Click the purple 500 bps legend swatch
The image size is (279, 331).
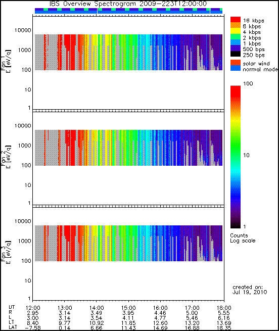pyautogui.click(x=236, y=49)
